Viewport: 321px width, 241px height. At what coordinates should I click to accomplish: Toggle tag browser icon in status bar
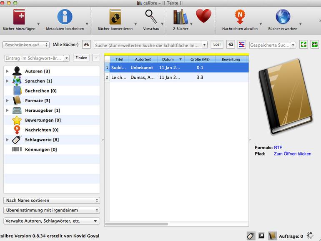coord(251,236)
